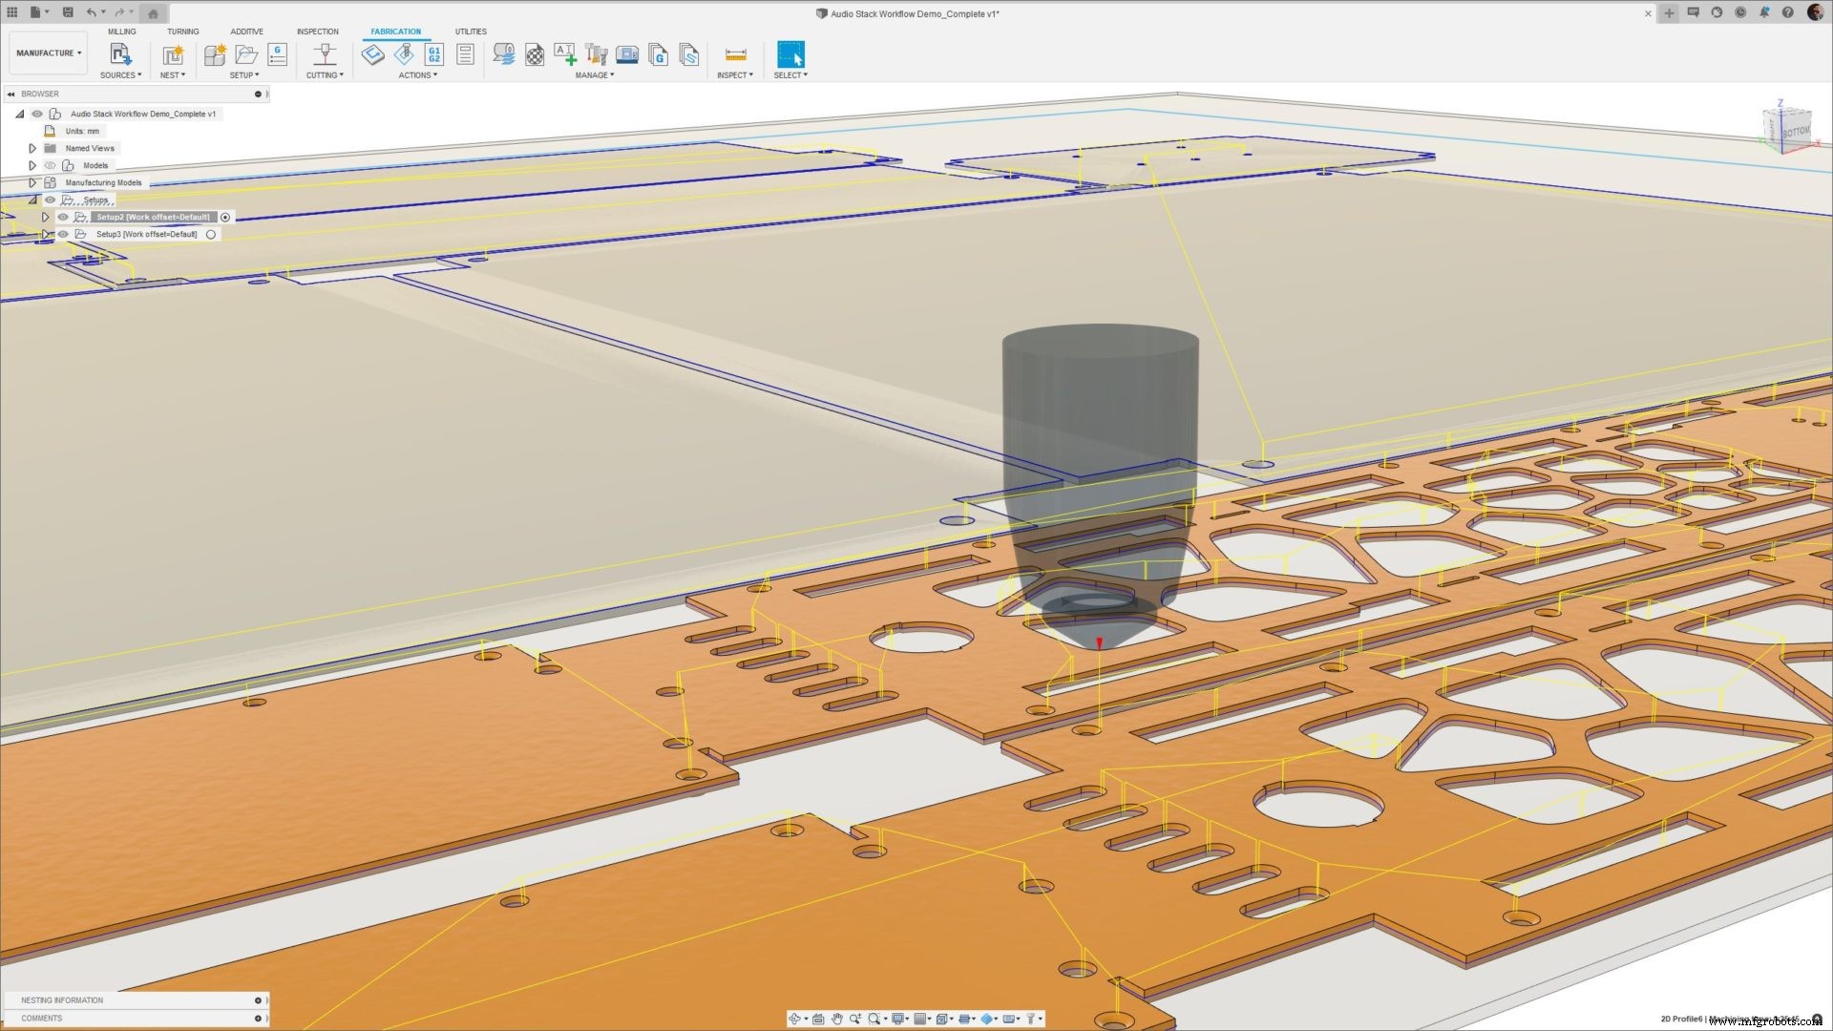Expand the Named Views tree node
Viewport: 1833px width, 1031px height.
coord(32,148)
